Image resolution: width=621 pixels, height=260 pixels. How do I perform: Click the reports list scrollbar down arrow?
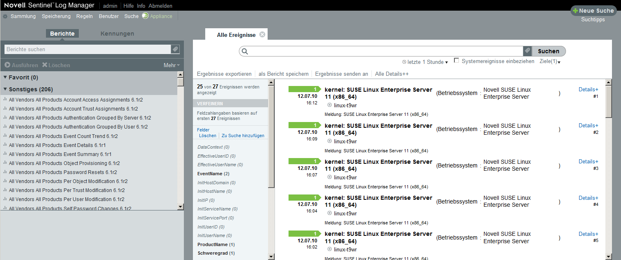[181, 206]
